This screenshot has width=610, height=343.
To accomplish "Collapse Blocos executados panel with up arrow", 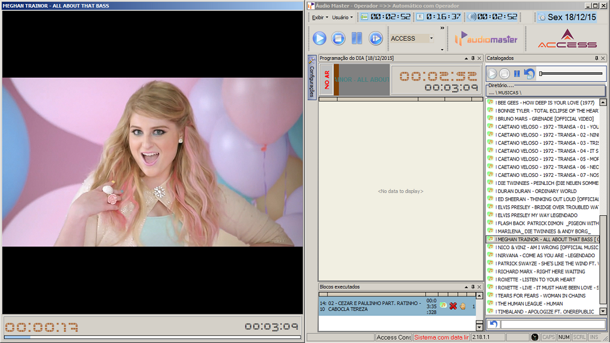I will [x=466, y=287].
